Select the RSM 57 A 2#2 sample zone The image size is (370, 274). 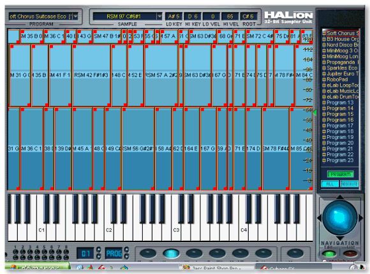click(x=161, y=75)
